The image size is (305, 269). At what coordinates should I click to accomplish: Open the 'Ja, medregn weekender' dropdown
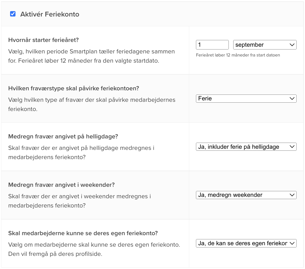[246, 195]
